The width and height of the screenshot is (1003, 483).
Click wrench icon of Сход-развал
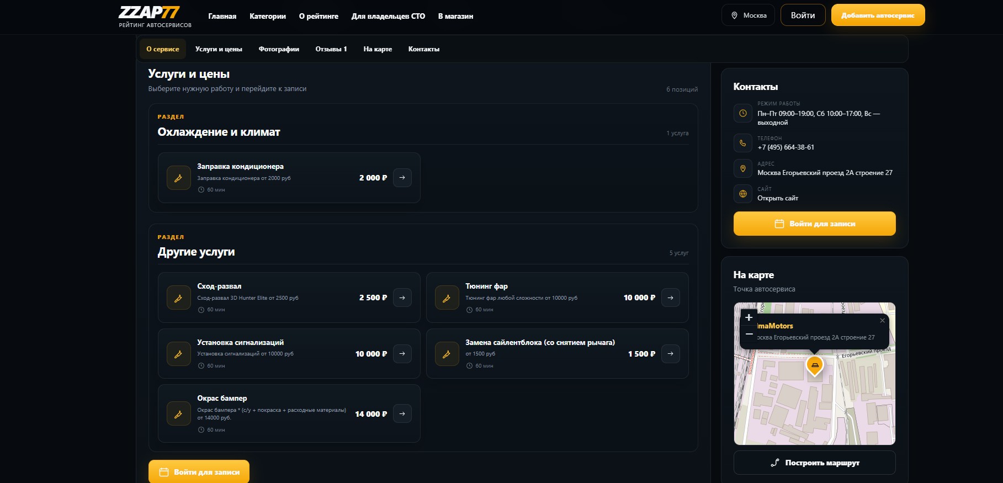(179, 298)
